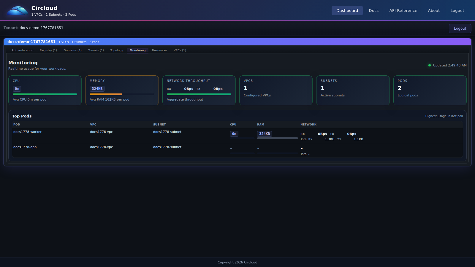Click the green updated status indicator dot
This screenshot has height=267, width=475.
click(x=429, y=65)
